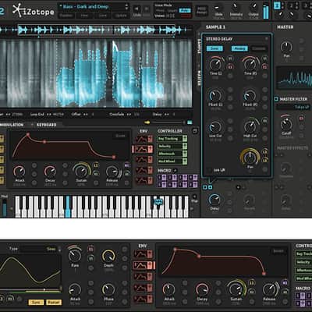
Task: Adjust the Output knob in top bar
Action: point(253,7)
